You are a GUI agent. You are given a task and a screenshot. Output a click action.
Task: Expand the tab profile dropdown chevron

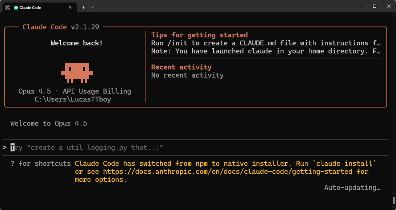coord(92,7)
